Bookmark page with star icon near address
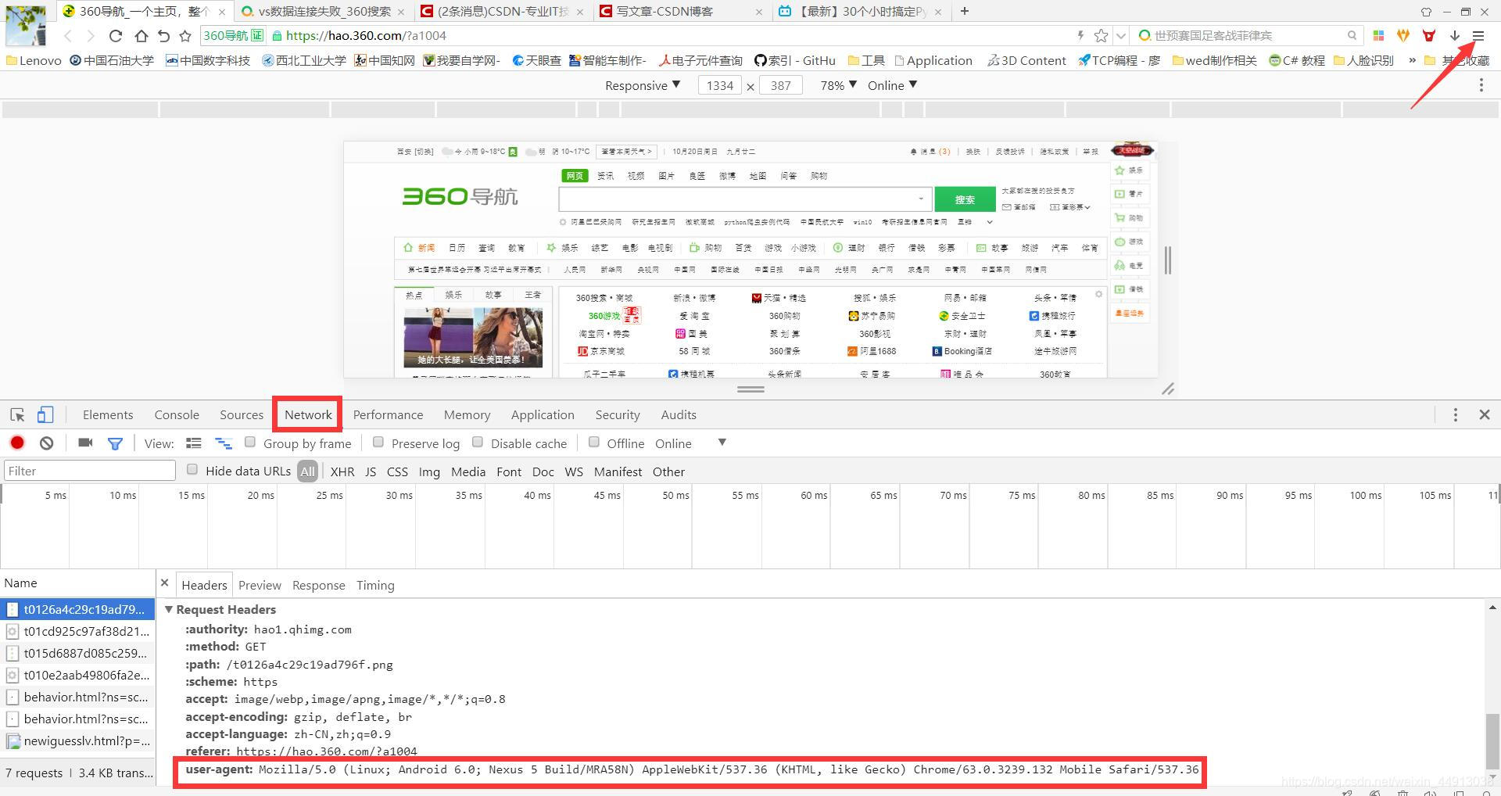Image resolution: width=1501 pixels, height=796 pixels. click(1101, 35)
